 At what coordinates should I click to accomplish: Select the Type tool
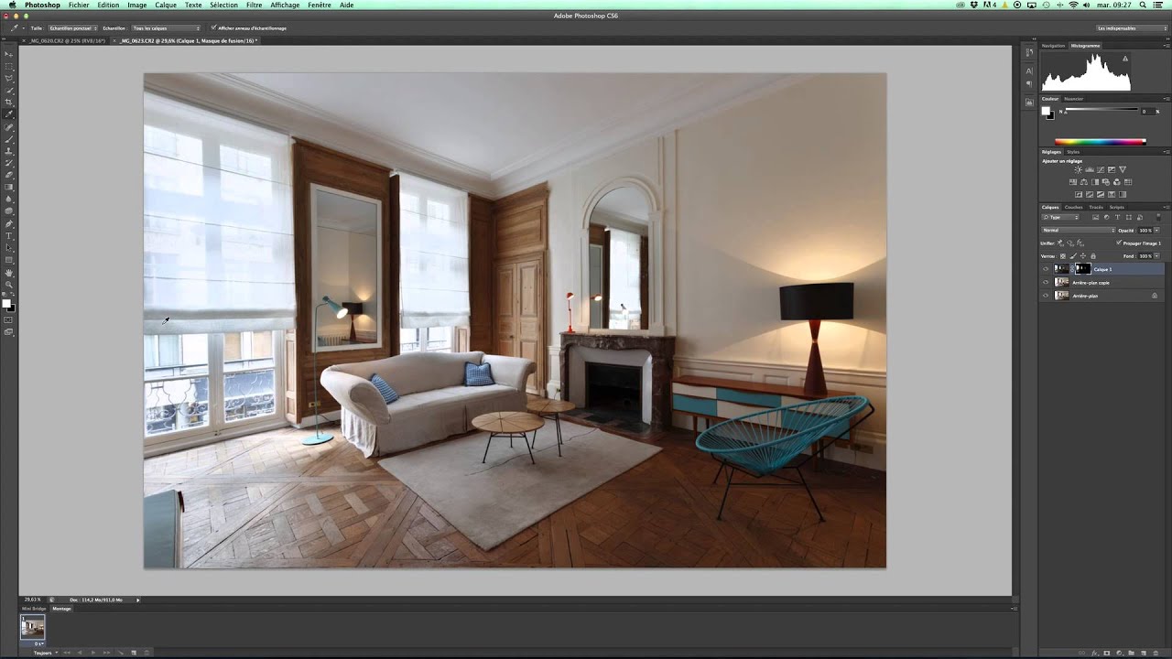pyautogui.click(x=8, y=235)
